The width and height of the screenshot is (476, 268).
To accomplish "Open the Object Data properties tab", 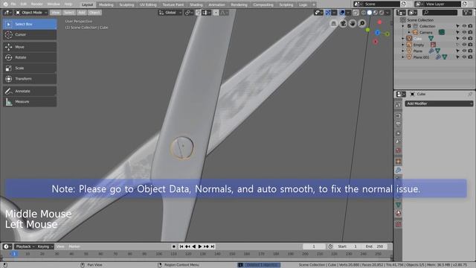I will (x=399, y=205).
